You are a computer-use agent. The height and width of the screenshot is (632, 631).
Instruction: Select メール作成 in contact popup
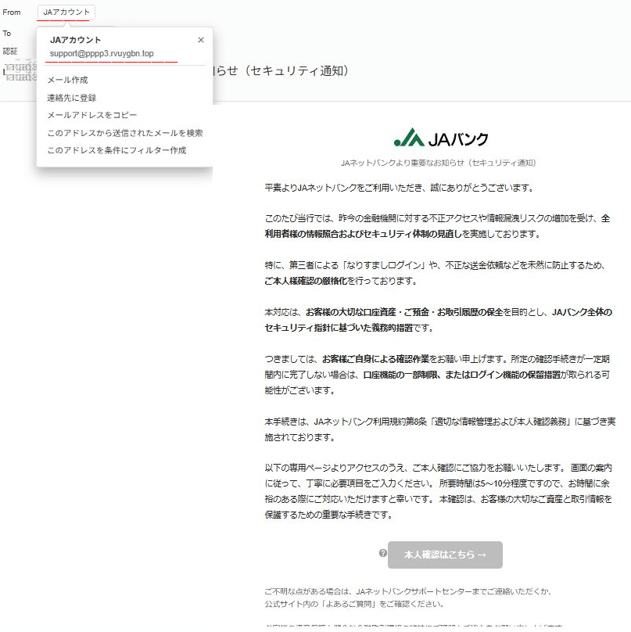[x=67, y=80]
